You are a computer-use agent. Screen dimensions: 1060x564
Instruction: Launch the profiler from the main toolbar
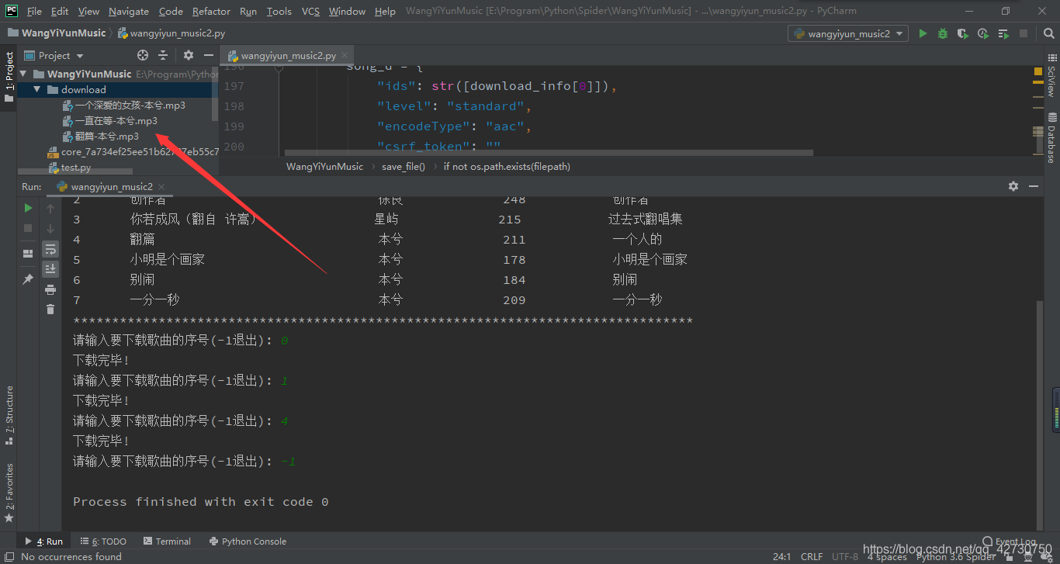pyautogui.click(x=983, y=33)
